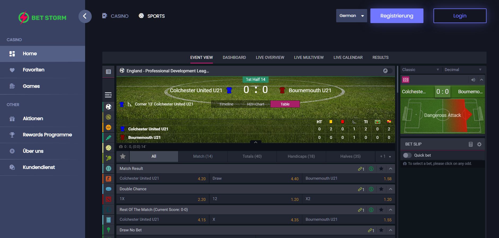Enable the Quick bet switch
499x238 pixels.
[407, 155]
